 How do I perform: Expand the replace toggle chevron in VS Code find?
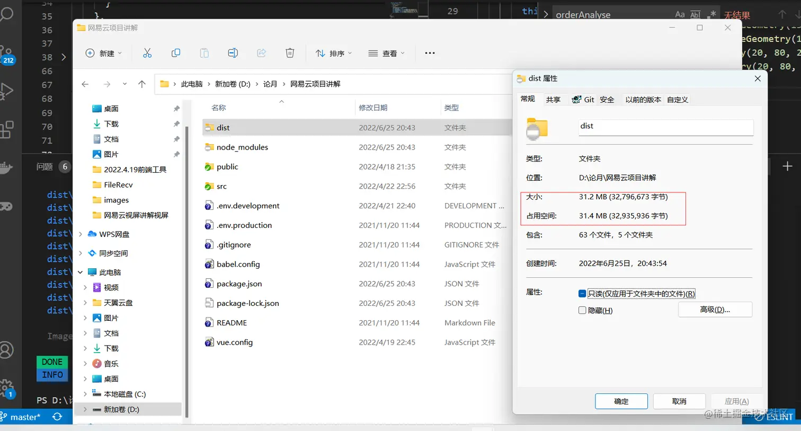pos(546,14)
